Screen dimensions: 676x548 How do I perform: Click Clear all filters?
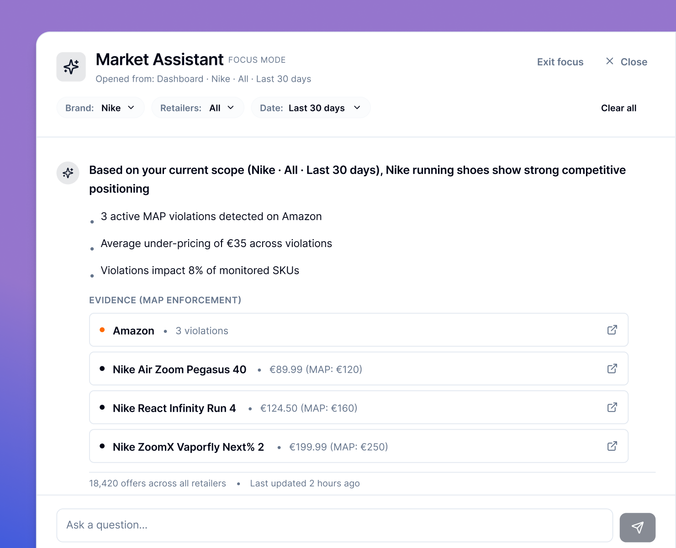click(618, 108)
